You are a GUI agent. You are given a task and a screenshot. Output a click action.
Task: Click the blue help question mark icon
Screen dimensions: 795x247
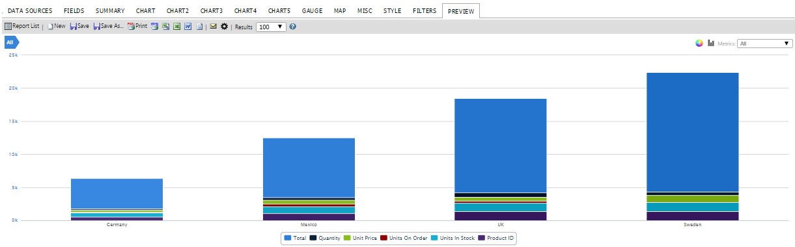(292, 27)
